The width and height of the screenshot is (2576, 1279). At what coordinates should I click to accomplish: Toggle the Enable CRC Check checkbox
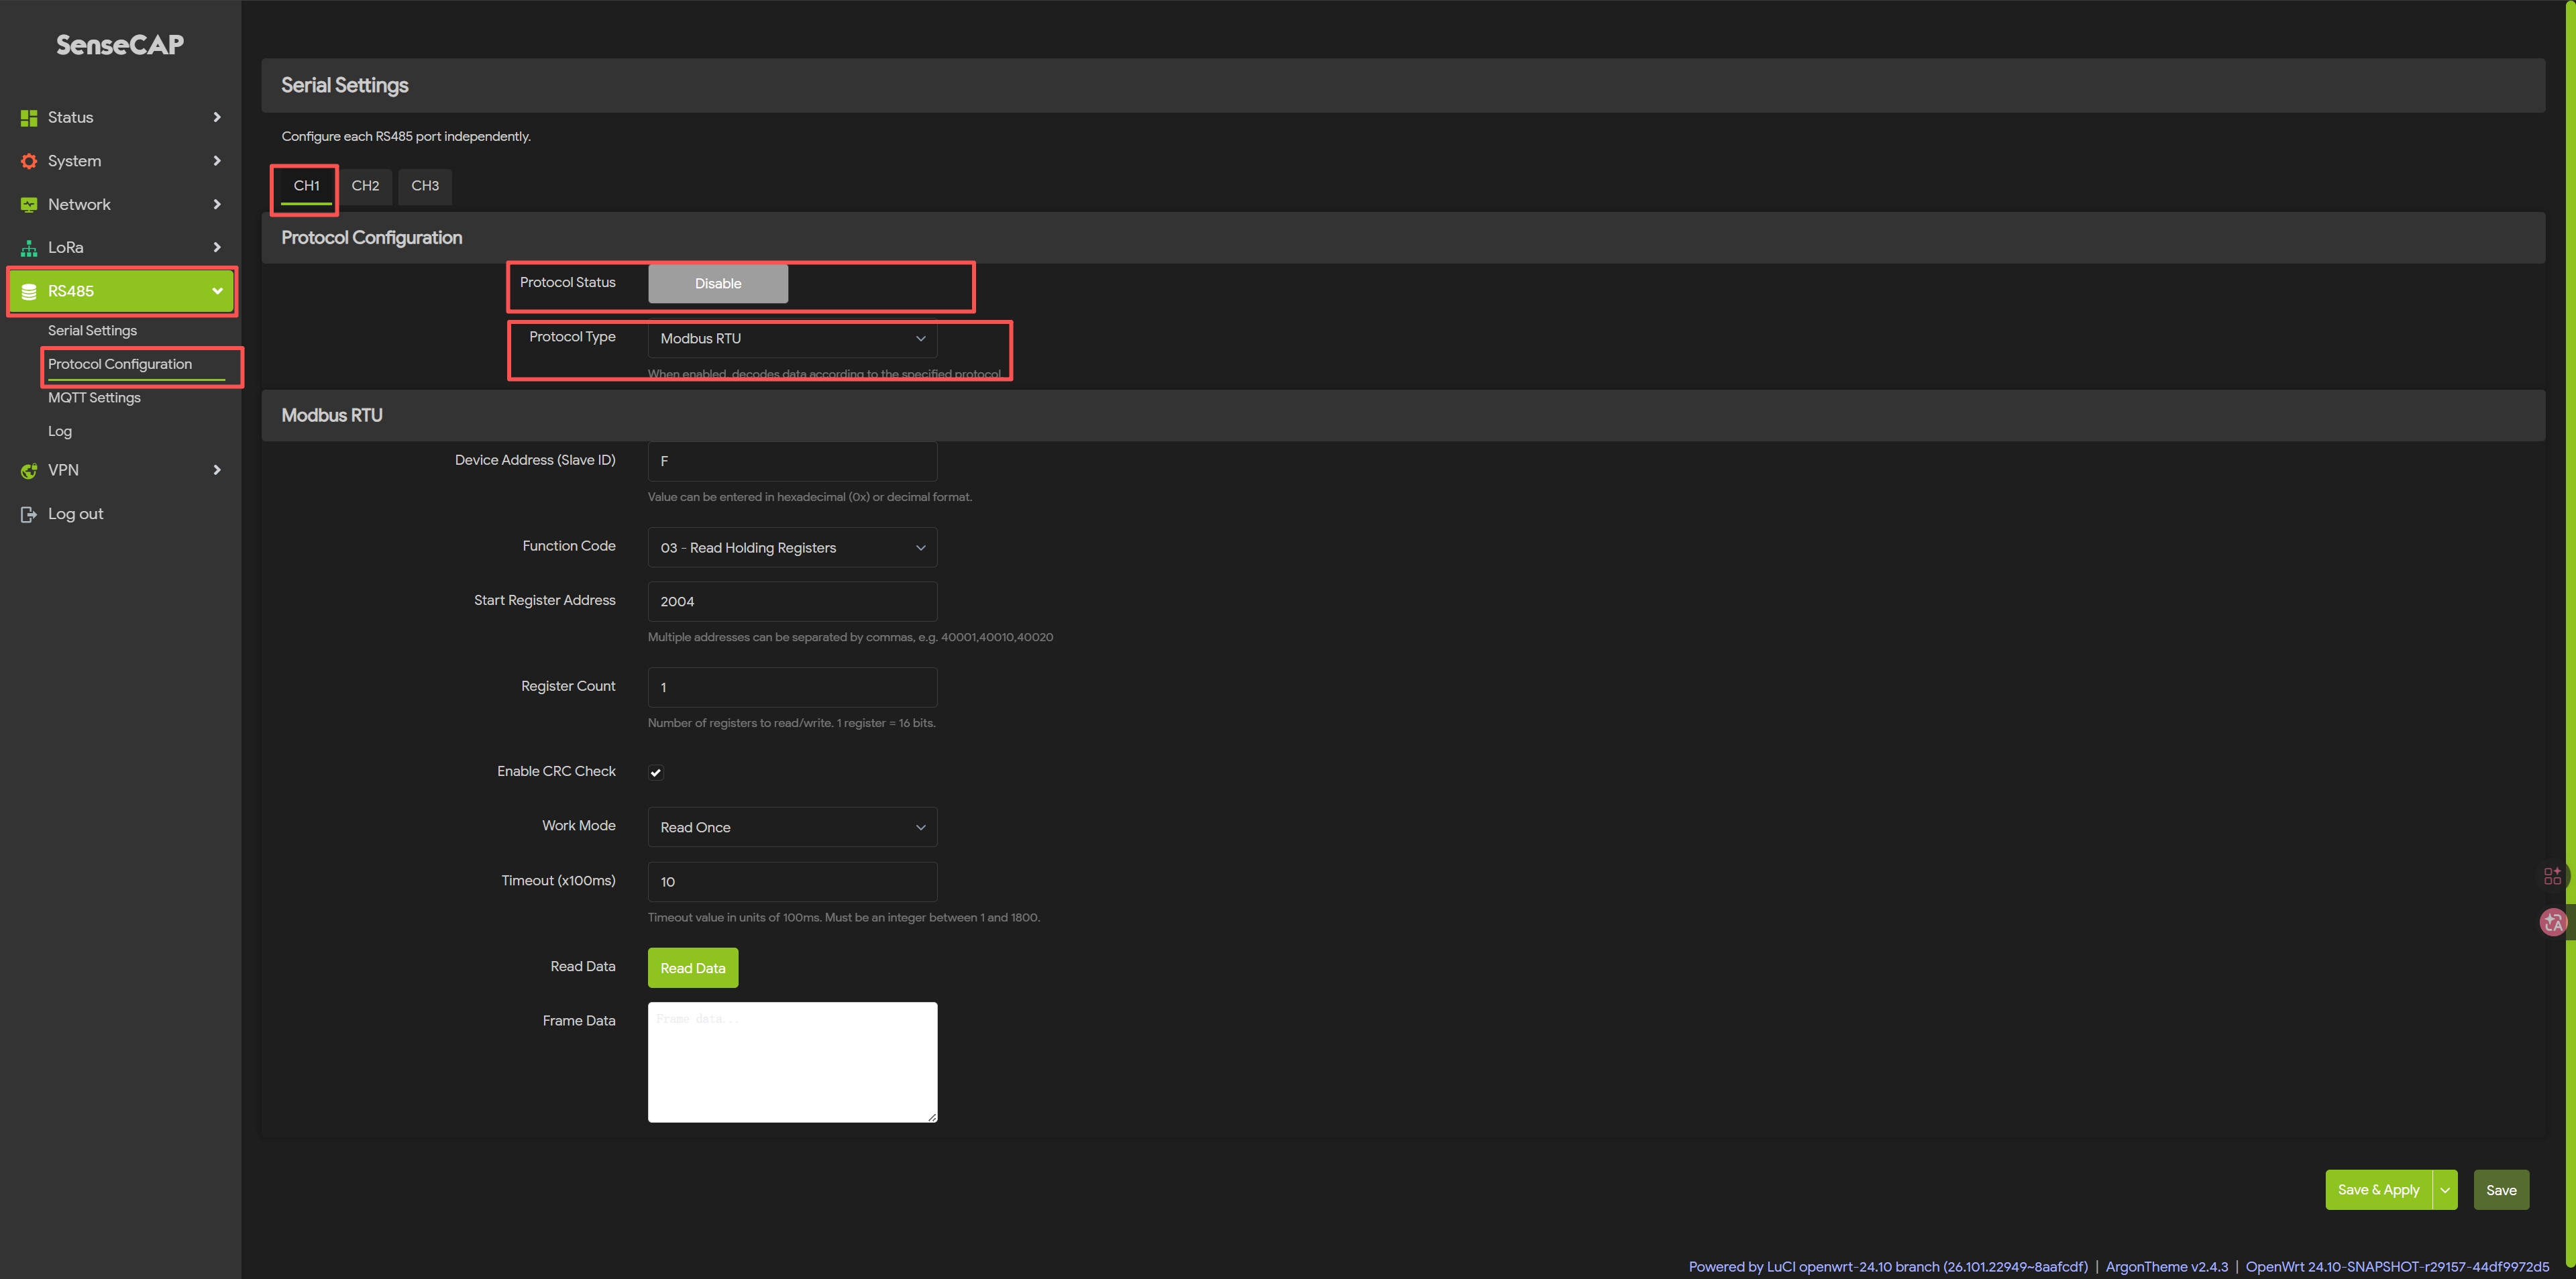coord(656,772)
